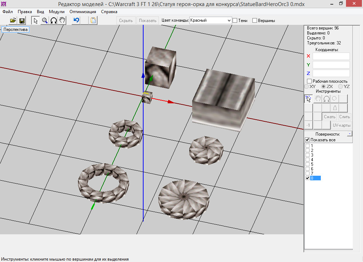Enable the Тени checkbox
This screenshot has width=363, height=262.
(235, 20)
